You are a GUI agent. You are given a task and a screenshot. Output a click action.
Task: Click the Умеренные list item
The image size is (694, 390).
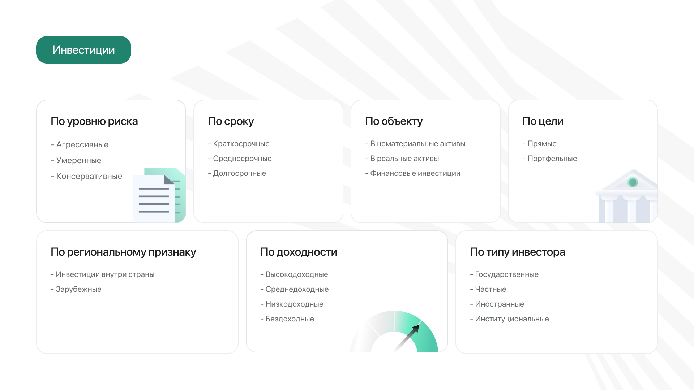click(76, 160)
